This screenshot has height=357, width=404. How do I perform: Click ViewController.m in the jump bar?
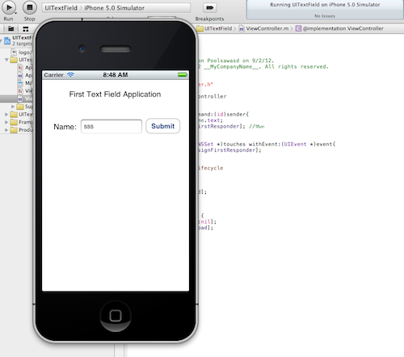[264, 28]
